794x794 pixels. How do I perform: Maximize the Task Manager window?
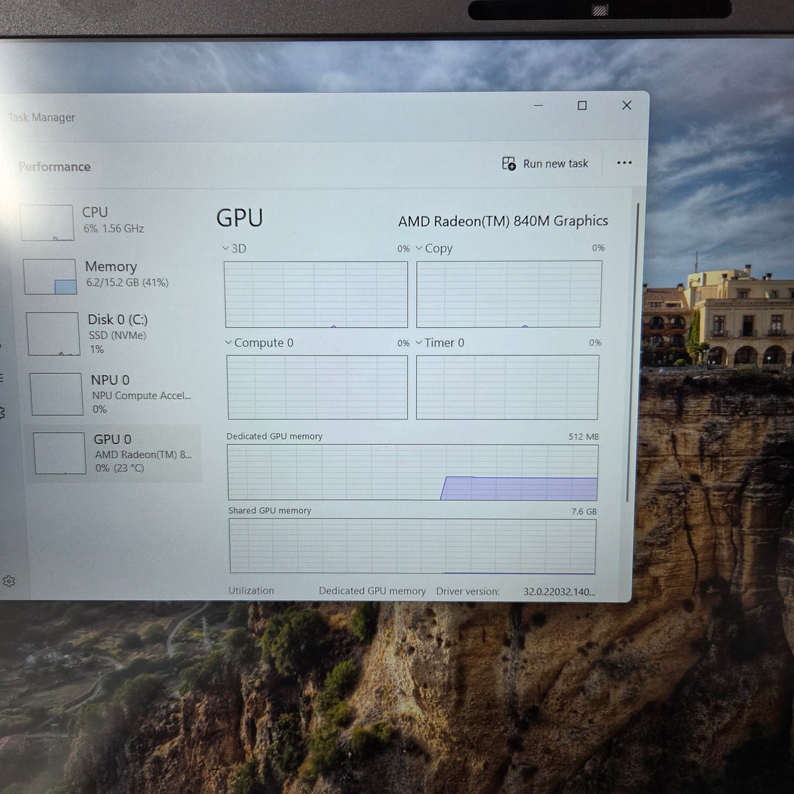click(582, 105)
